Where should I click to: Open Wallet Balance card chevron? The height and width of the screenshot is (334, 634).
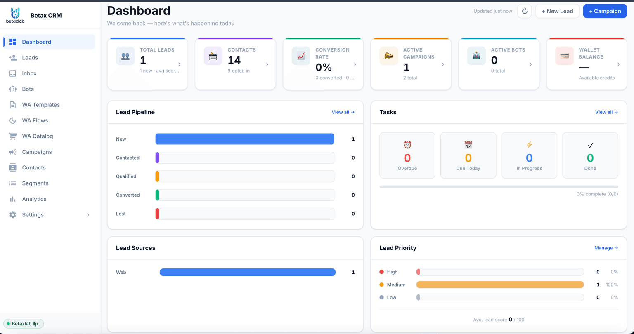pos(618,64)
